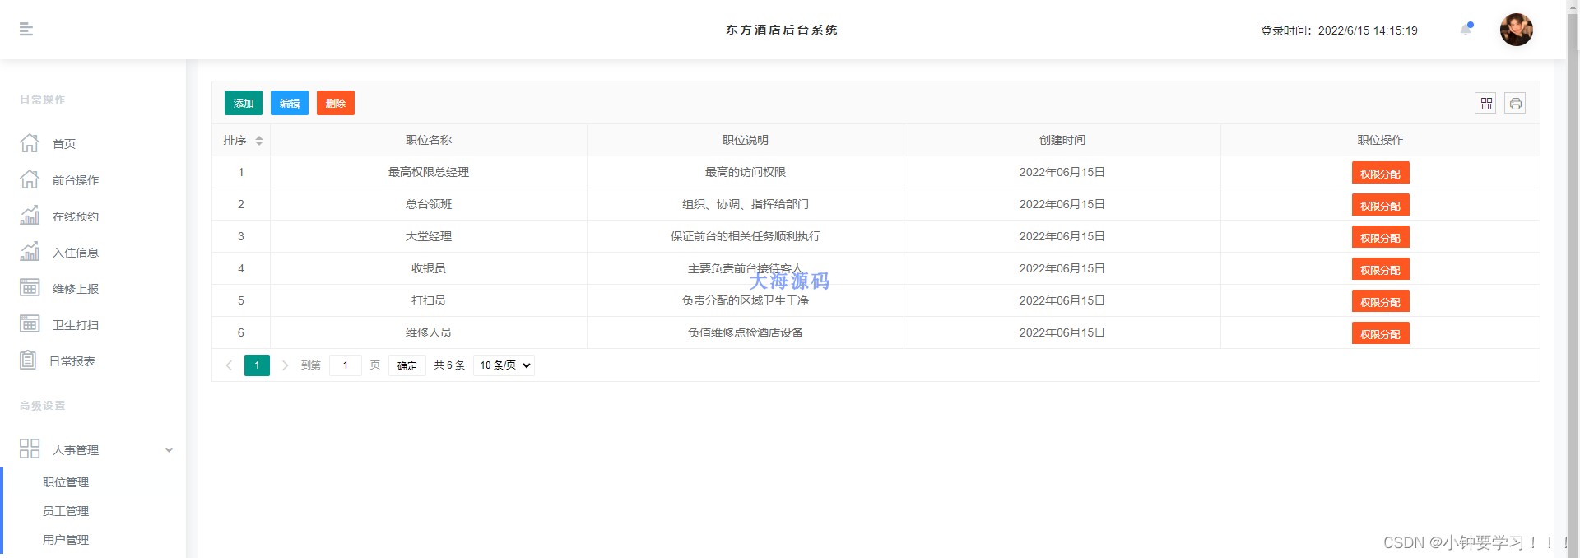Collapse the sidebar with the hamburger icon

click(x=26, y=30)
